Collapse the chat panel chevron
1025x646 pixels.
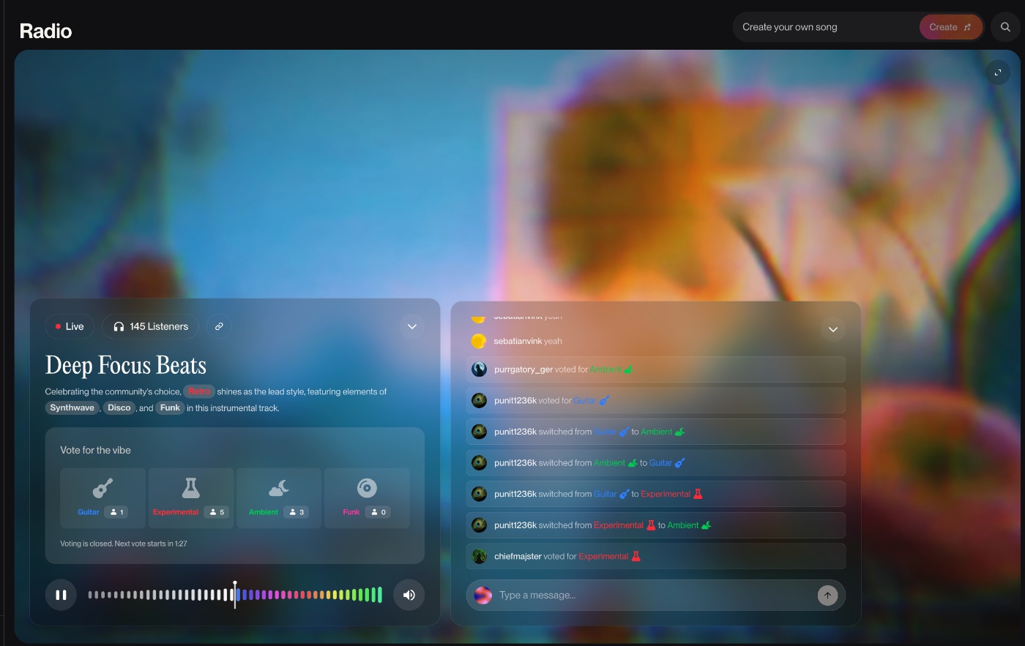833,329
